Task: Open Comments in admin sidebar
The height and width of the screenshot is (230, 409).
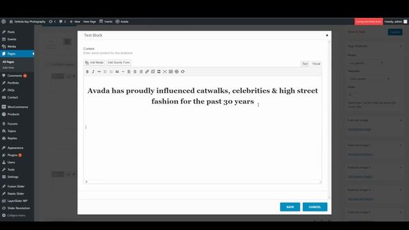Action: (17, 75)
